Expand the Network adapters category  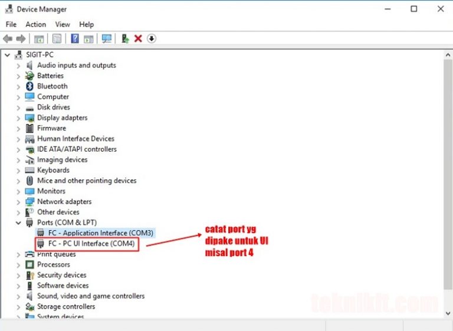click(x=18, y=202)
